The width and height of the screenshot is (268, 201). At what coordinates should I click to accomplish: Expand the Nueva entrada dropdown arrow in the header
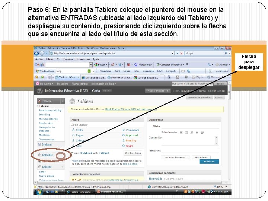point(167,91)
